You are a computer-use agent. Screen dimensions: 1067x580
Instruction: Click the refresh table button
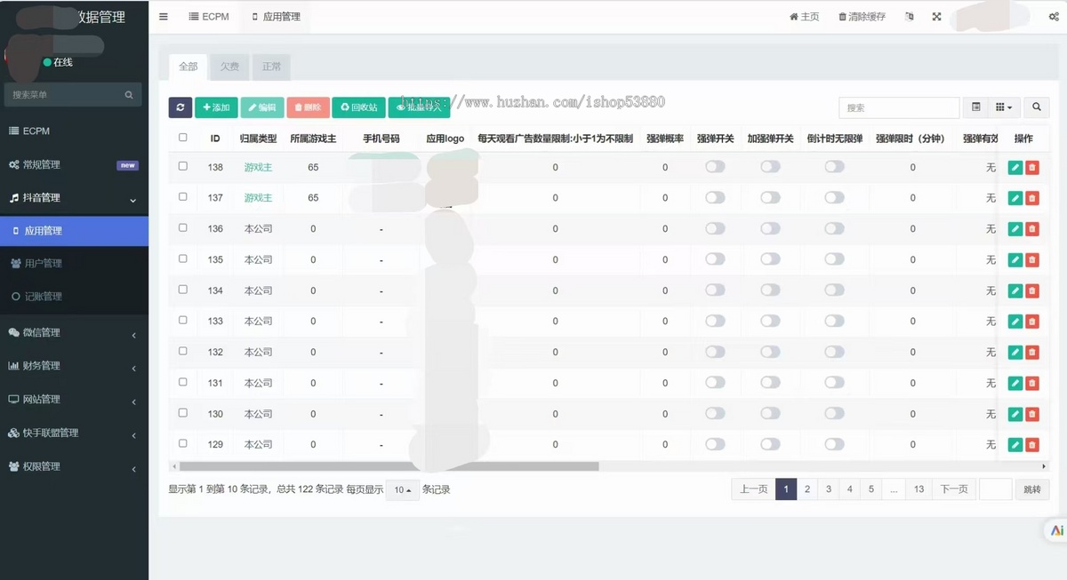pos(181,107)
